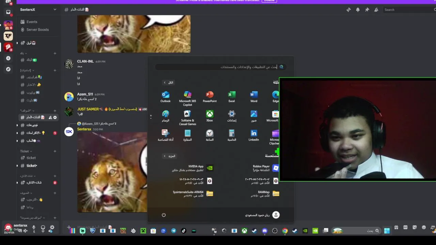Screen dimensions: 436x245
Task: Show pinned messages pin icon
Action: coord(367,10)
